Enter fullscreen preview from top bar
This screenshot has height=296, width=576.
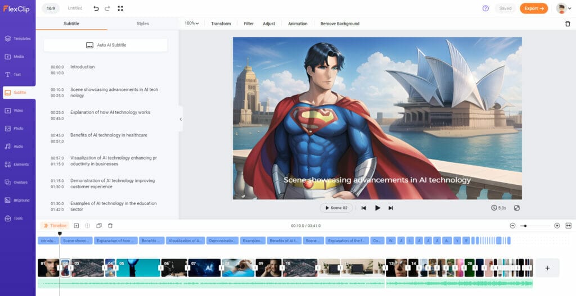click(120, 8)
